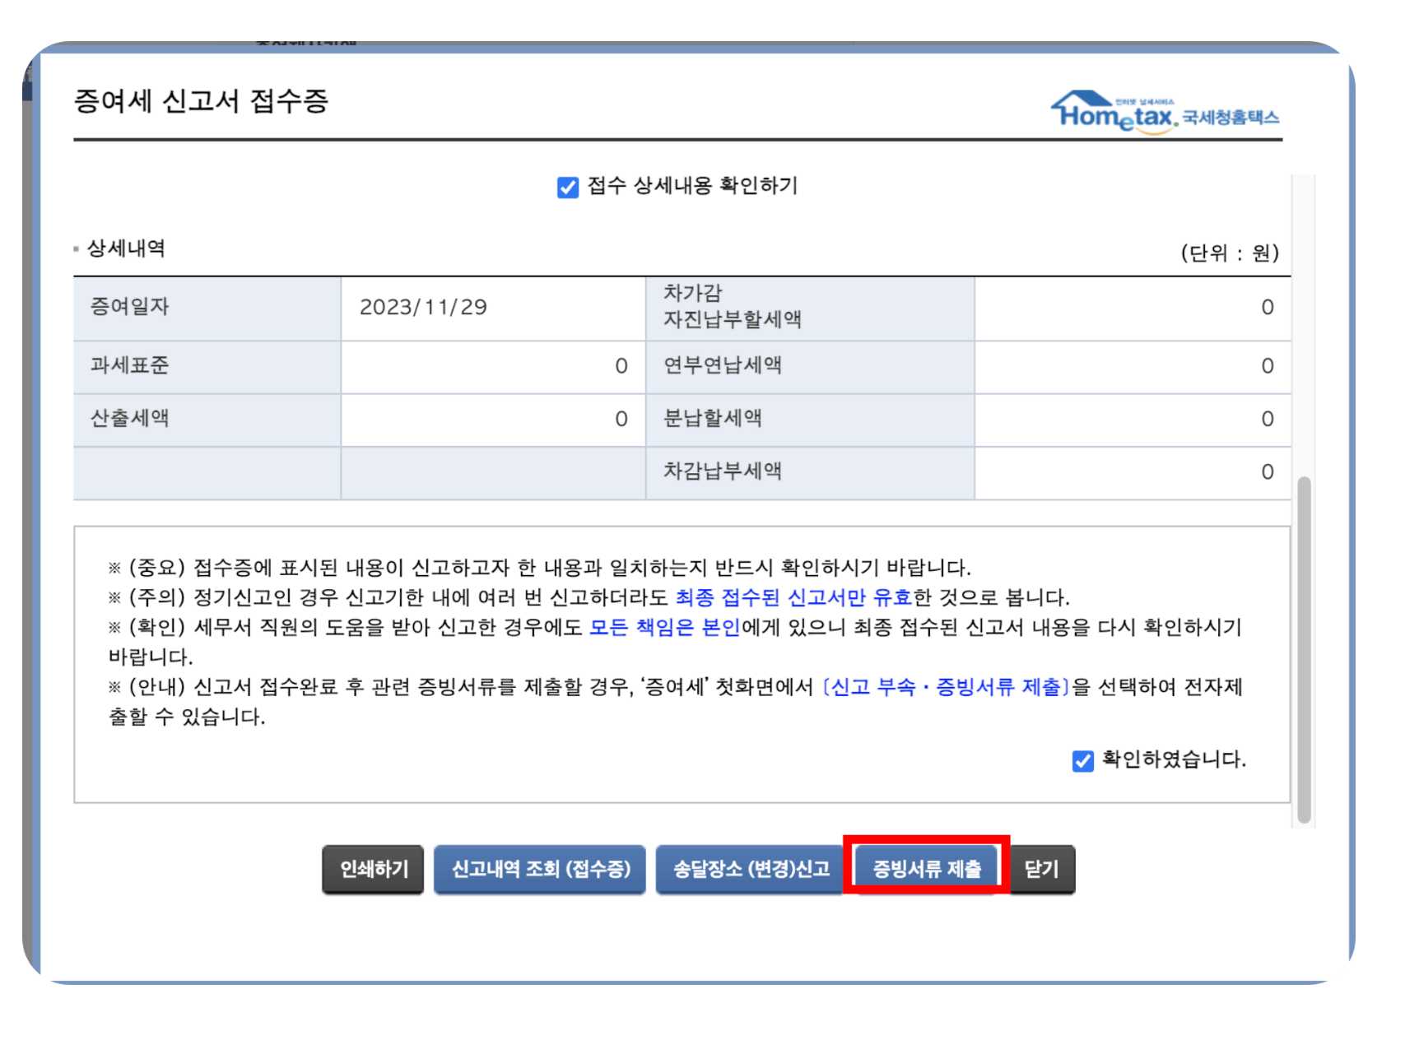
Task: Click blue text 모든 책임은 본인
Action: pos(665,627)
